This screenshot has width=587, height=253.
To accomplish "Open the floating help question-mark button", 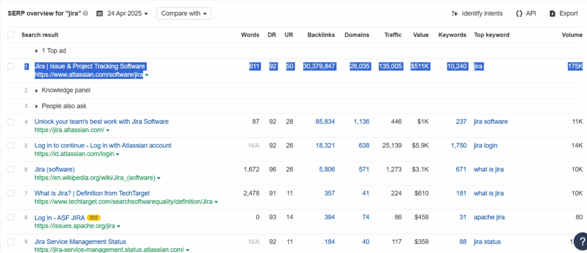I will point(582,241).
